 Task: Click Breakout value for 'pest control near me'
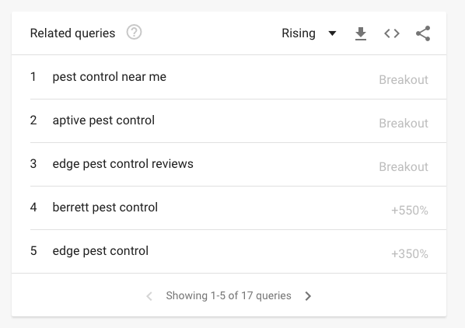[x=404, y=80]
